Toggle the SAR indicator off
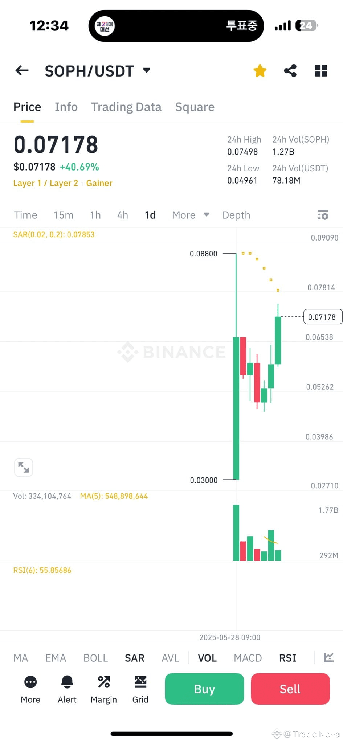The width and height of the screenshot is (343, 743). (134, 658)
